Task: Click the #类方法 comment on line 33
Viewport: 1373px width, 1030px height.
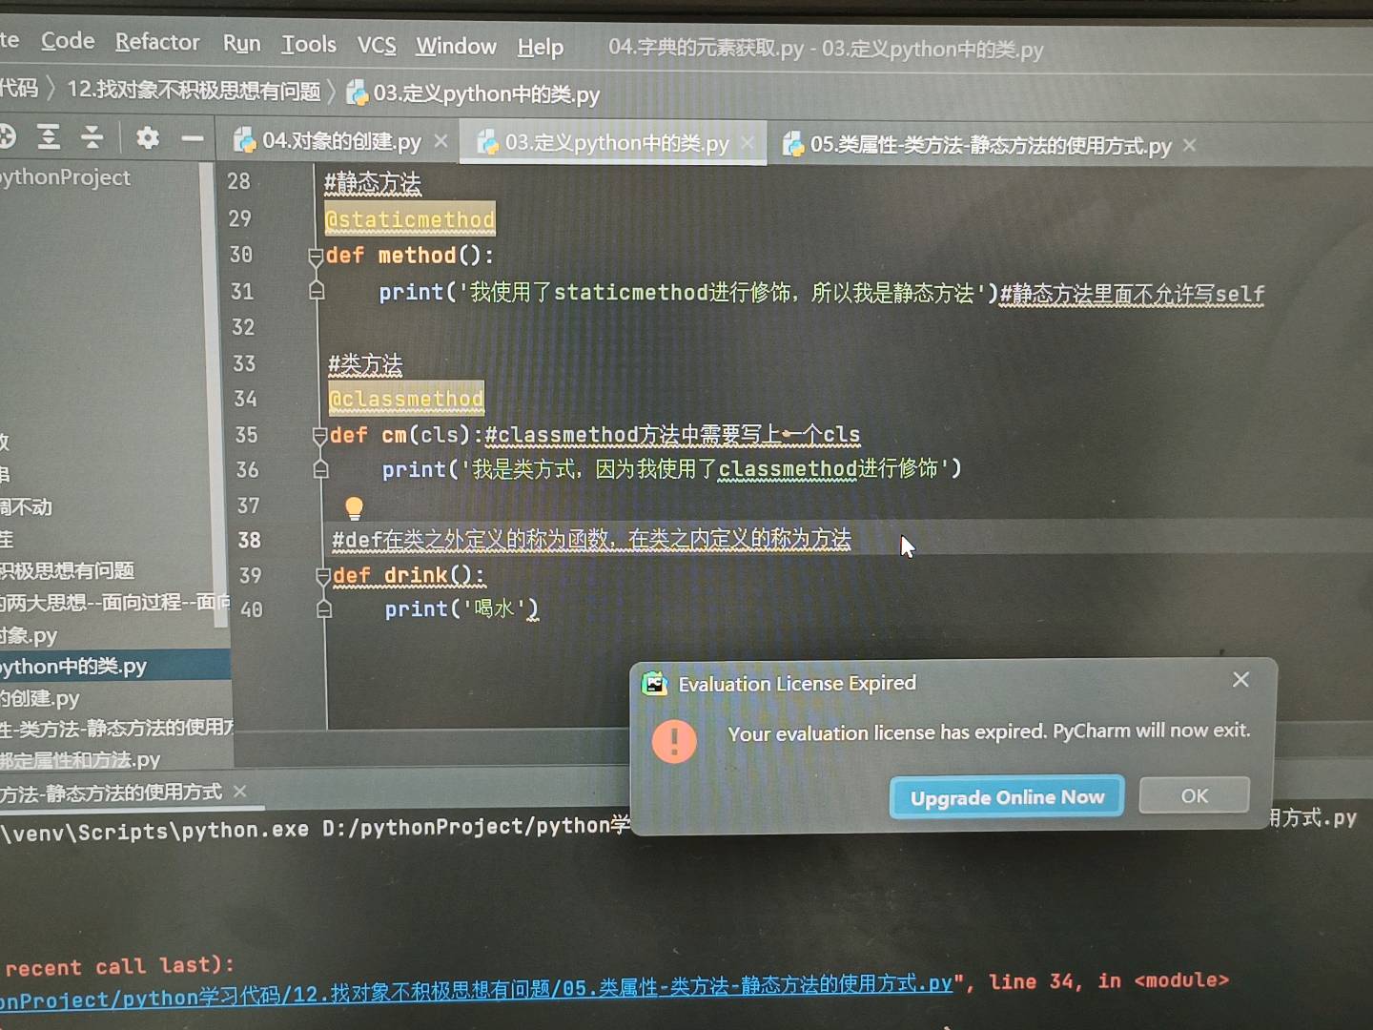Action: (x=365, y=364)
